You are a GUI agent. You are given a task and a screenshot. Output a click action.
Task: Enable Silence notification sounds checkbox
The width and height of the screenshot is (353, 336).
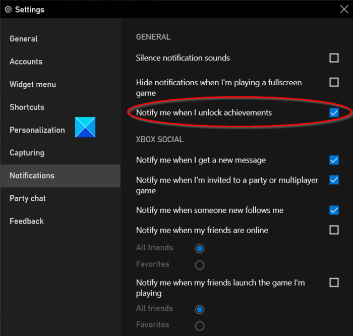(334, 58)
